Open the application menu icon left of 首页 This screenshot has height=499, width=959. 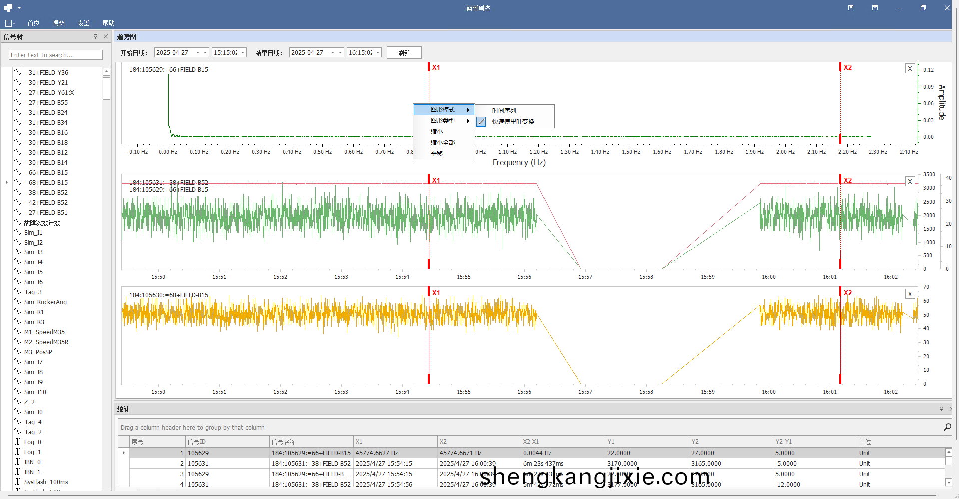tap(9, 23)
